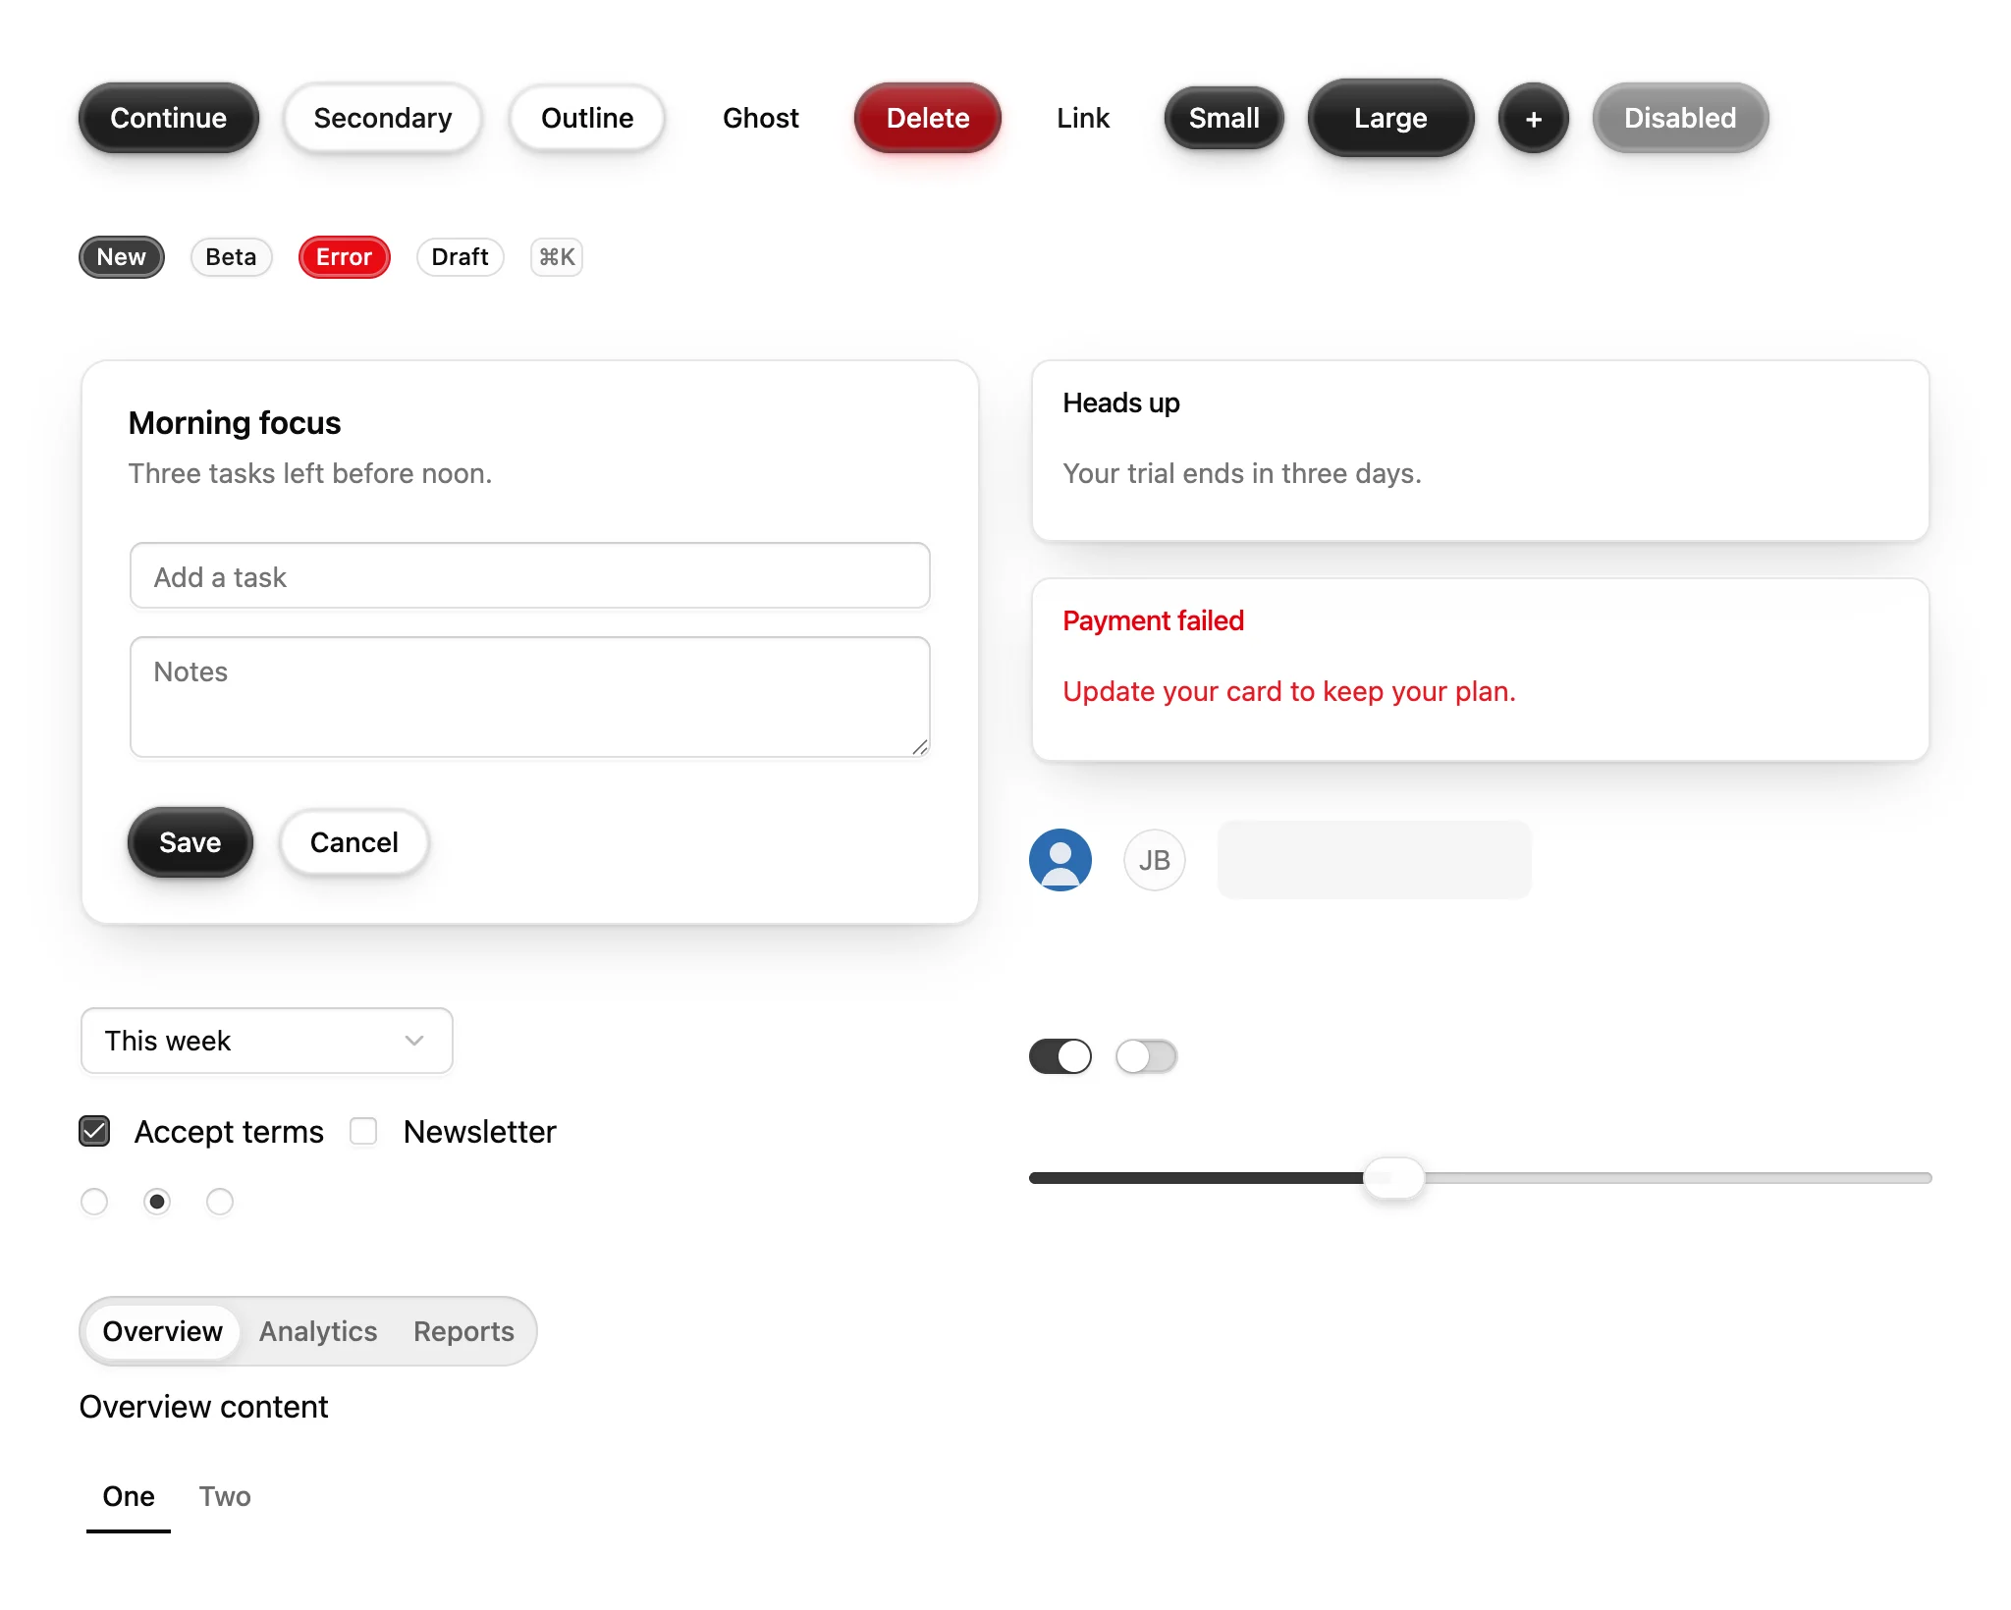Screen dimensions: 2011x1610
Task: Open the This week dropdown
Action: click(267, 1041)
